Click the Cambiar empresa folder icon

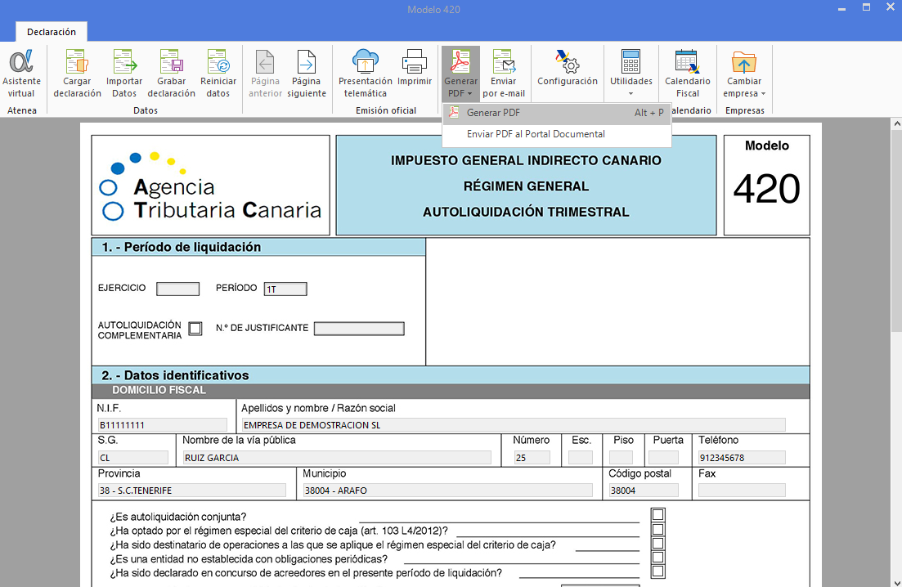(x=744, y=62)
